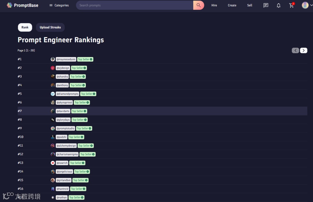The height and width of the screenshot is (202, 313).
Task: Click the PromptBase logo icon
Action: 9,5
